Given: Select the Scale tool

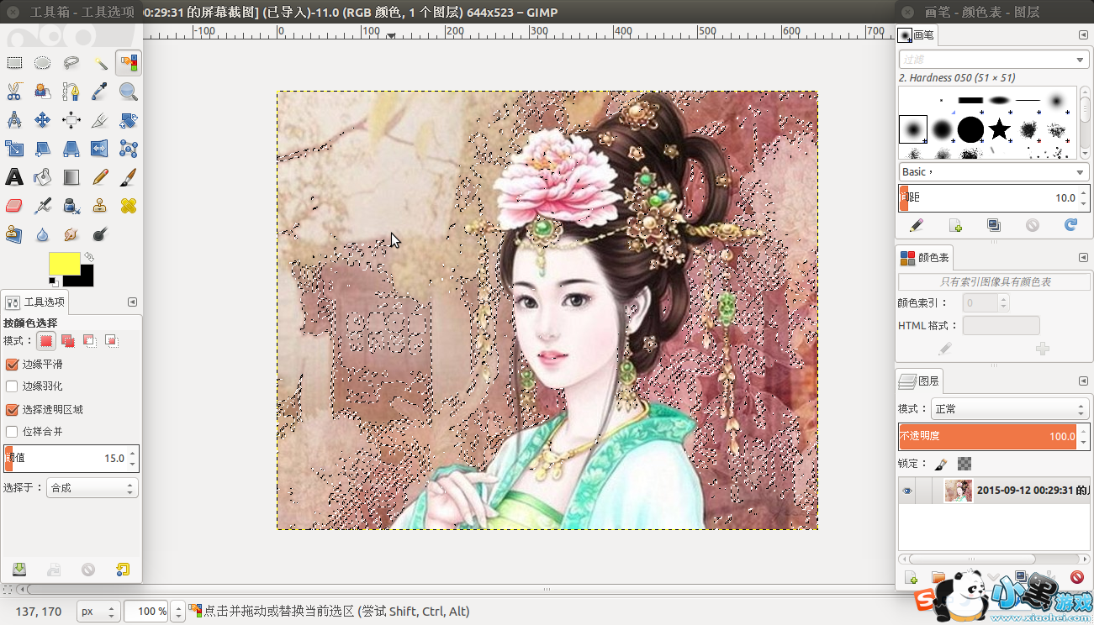Looking at the screenshot, I should (x=14, y=149).
